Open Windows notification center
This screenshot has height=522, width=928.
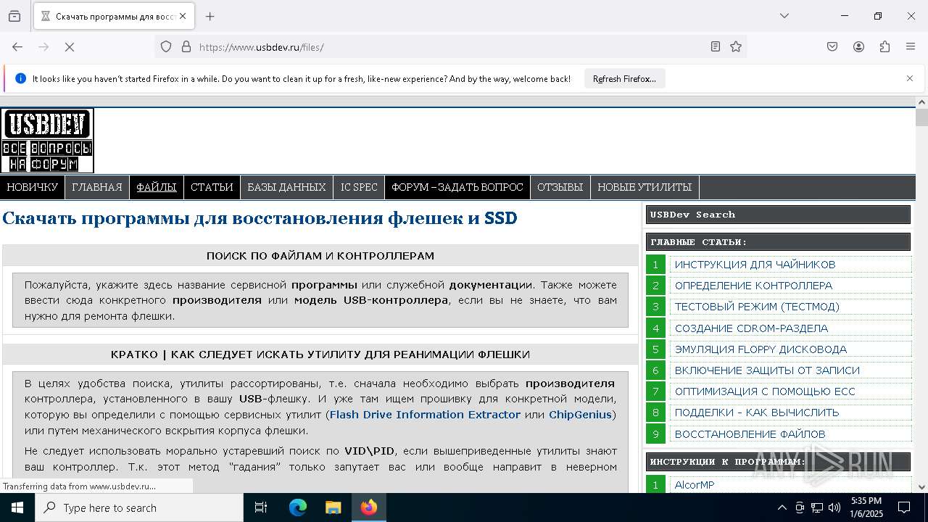[x=905, y=507]
